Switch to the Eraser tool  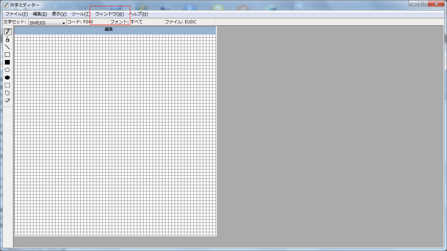coord(7,100)
